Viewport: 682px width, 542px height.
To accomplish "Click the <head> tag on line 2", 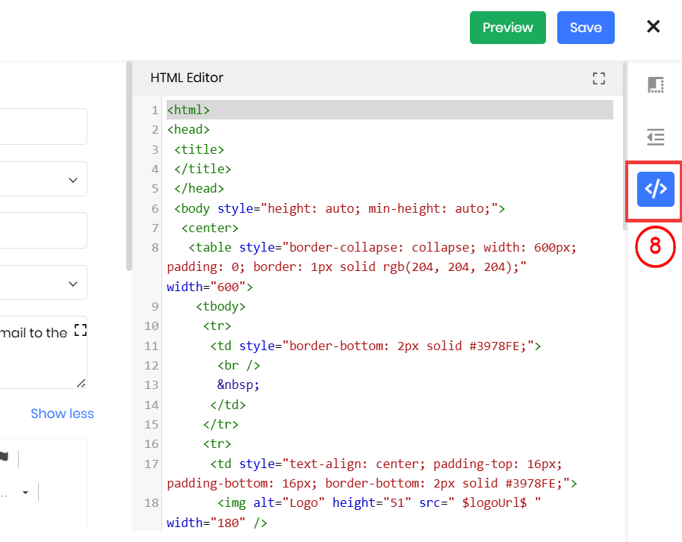I will tap(188, 129).
